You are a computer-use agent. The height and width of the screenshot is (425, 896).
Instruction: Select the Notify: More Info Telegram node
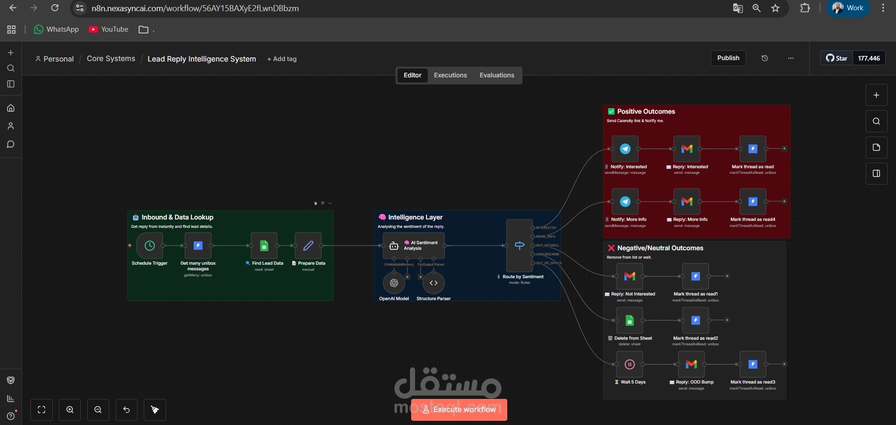pyautogui.click(x=625, y=201)
